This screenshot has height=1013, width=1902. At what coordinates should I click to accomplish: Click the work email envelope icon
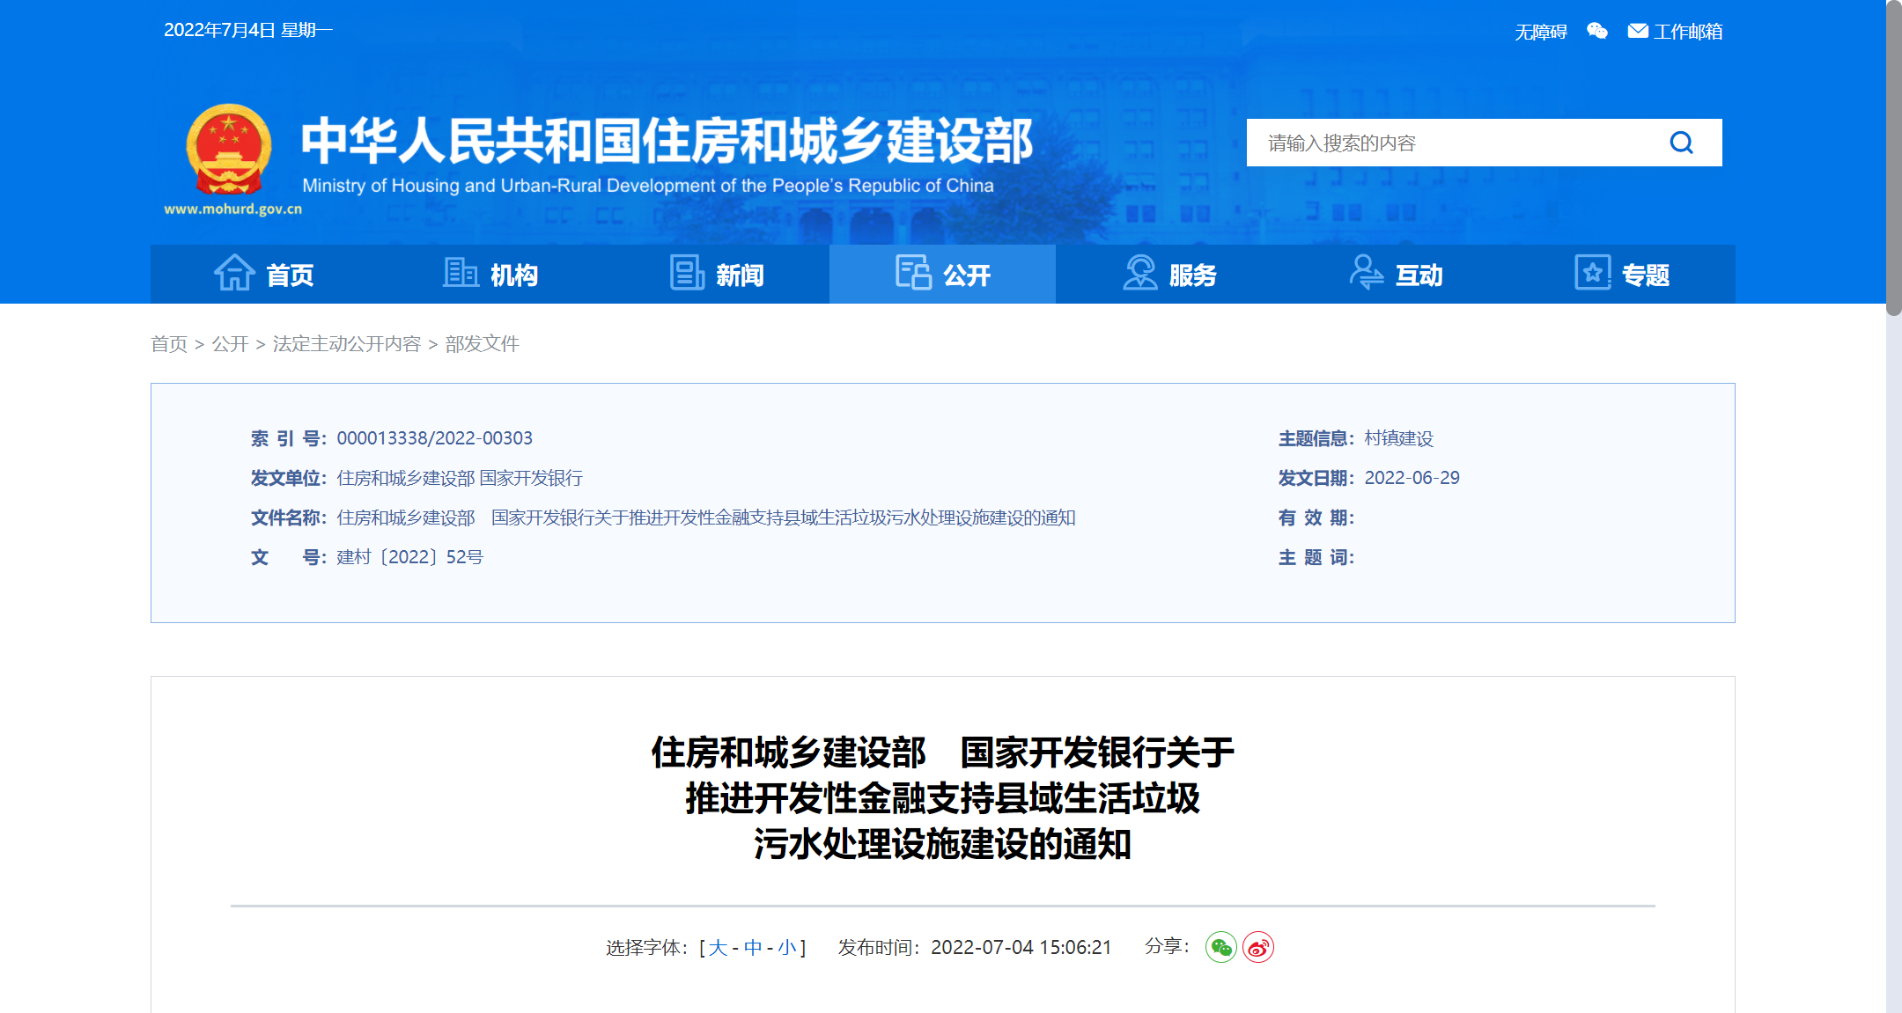pos(1637,31)
